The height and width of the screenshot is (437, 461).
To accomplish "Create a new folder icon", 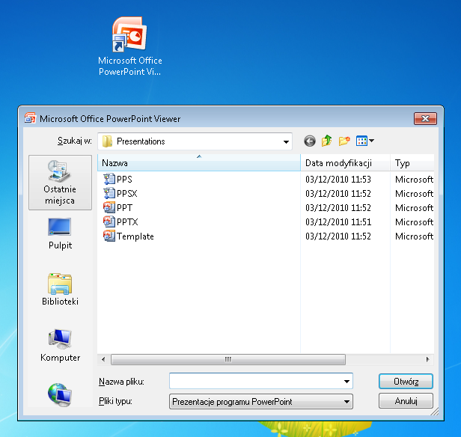I will 344,141.
